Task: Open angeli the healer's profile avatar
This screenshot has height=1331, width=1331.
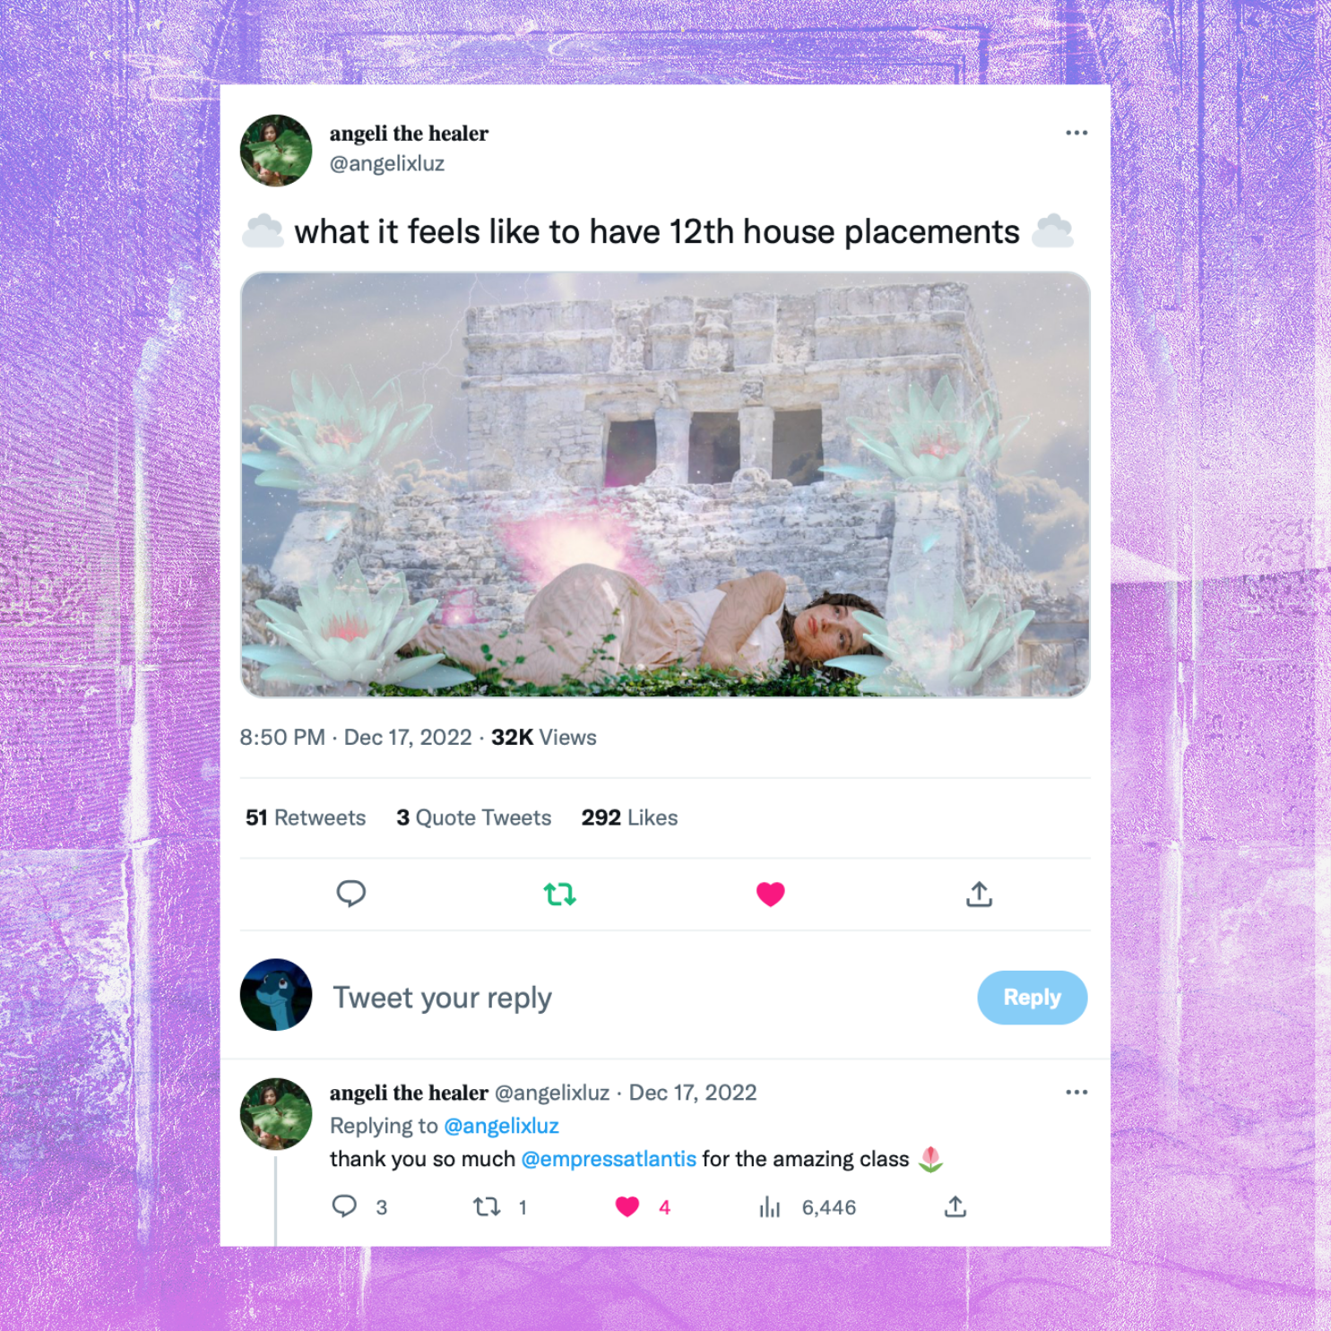Action: click(276, 151)
